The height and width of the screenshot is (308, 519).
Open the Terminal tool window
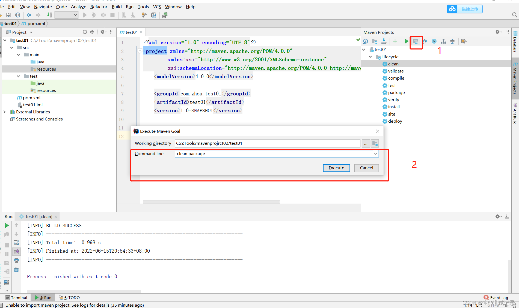(16, 298)
